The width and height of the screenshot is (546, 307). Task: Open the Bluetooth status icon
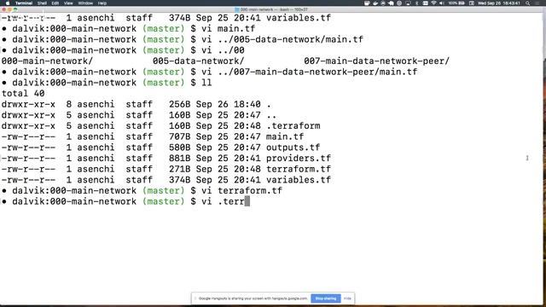417,3
